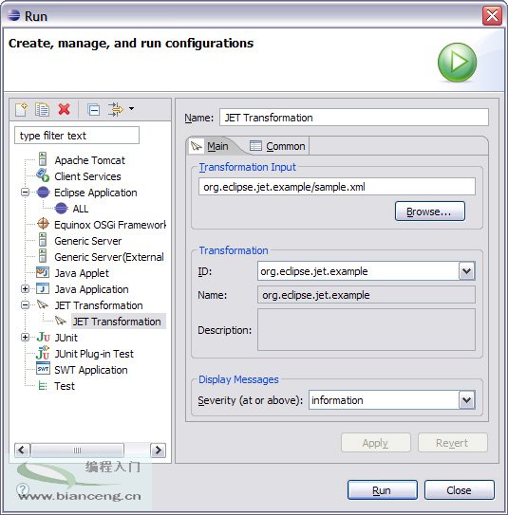Screen dimensions: 508x515
Task: Click the type filter text field
Action: point(77,136)
